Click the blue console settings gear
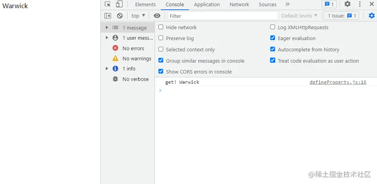 (372, 16)
